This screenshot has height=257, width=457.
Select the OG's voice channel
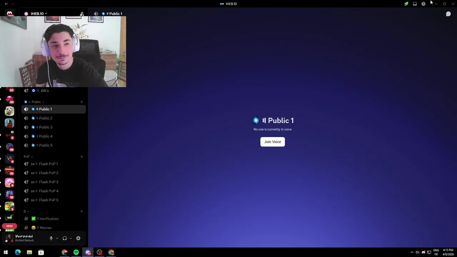[54, 91]
